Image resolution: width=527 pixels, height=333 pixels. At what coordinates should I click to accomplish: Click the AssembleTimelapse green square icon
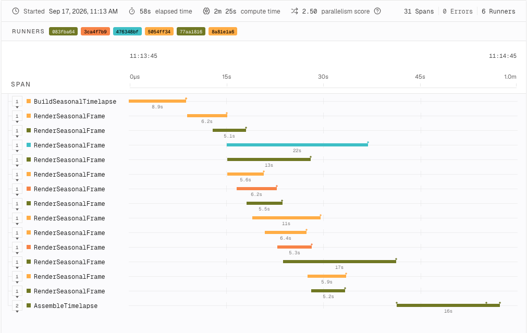(29, 305)
